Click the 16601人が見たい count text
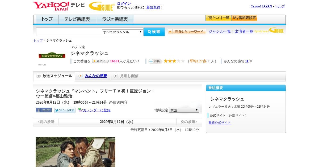Screen dimensions: 319x167 coord(125,61)
